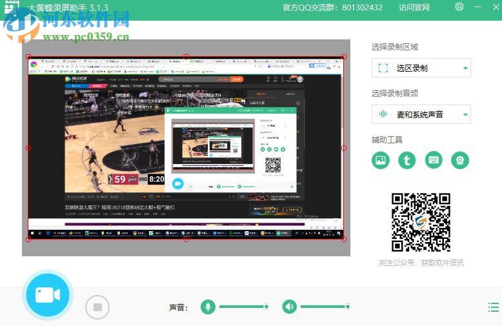Open the webcam auxiliary tool icon

click(x=460, y=160)
